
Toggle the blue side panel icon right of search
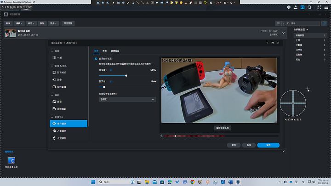click(x=324, y=23)
